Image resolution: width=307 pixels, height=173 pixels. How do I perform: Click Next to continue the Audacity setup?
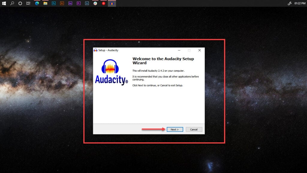(x=175, y=129)
